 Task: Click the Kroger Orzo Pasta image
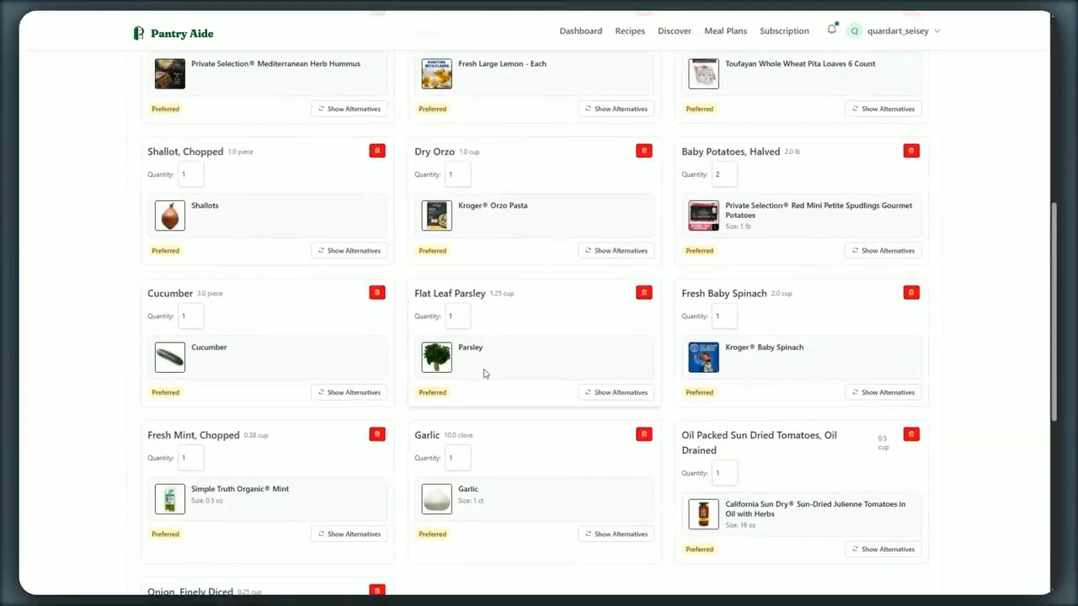(436, 215)
